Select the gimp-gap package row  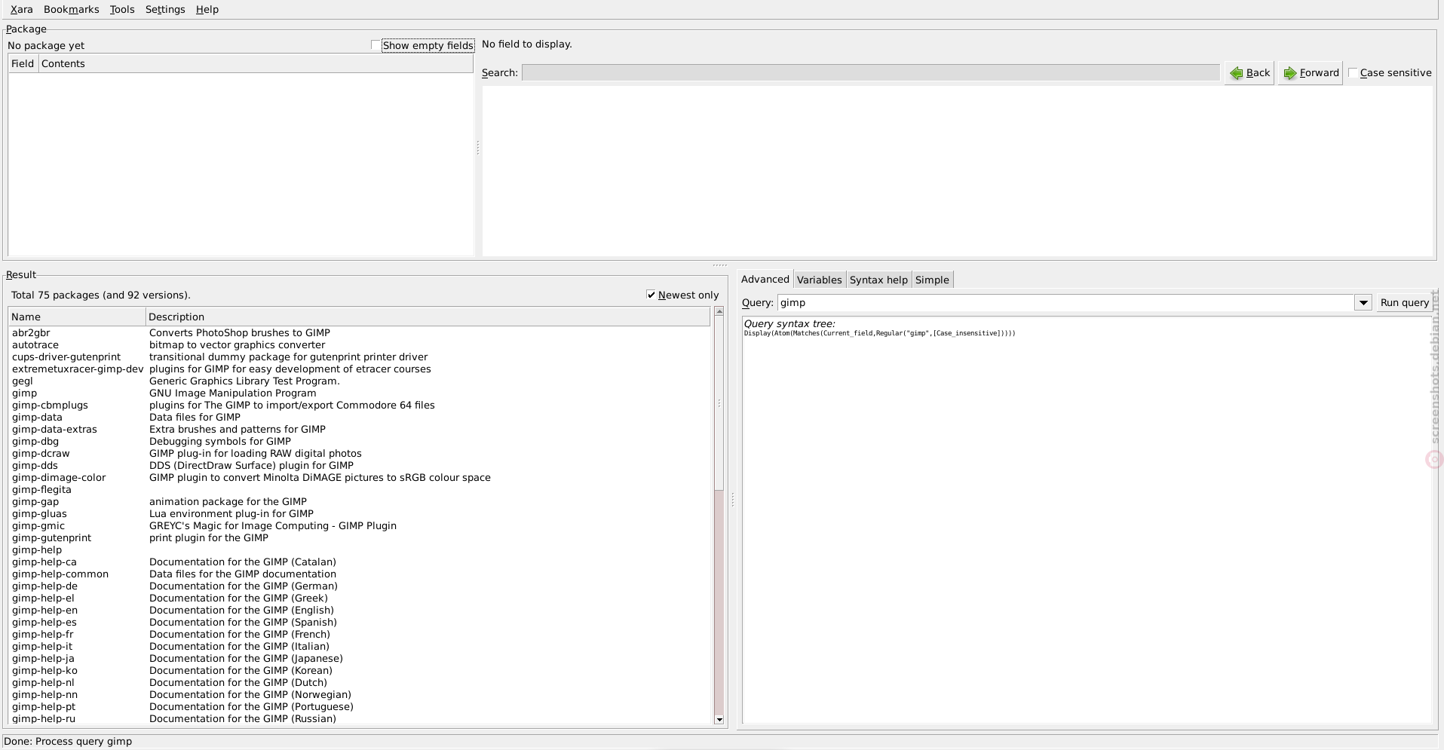360,501
